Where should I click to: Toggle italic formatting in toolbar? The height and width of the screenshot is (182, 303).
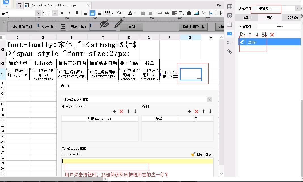[x=69, y=13]
